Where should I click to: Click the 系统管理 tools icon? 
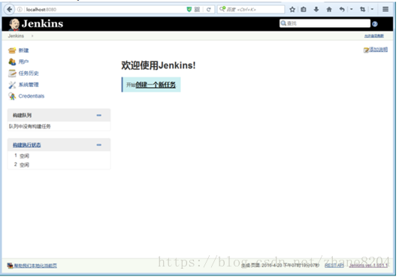pyautogui.click(x=12, y=85)
